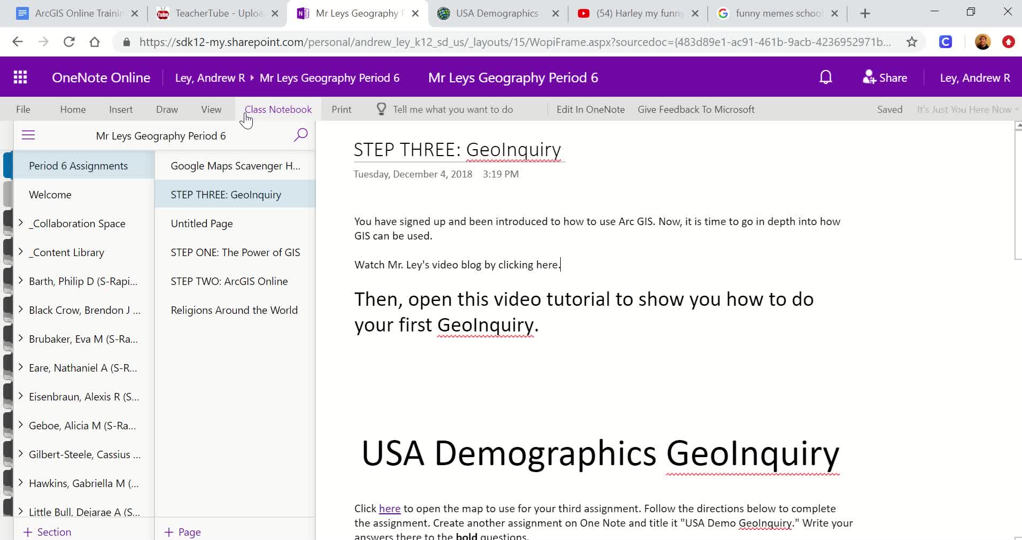Open the View ribbon tab
The height and width of the screenshot is (540, 1022).
coord(211,109)
